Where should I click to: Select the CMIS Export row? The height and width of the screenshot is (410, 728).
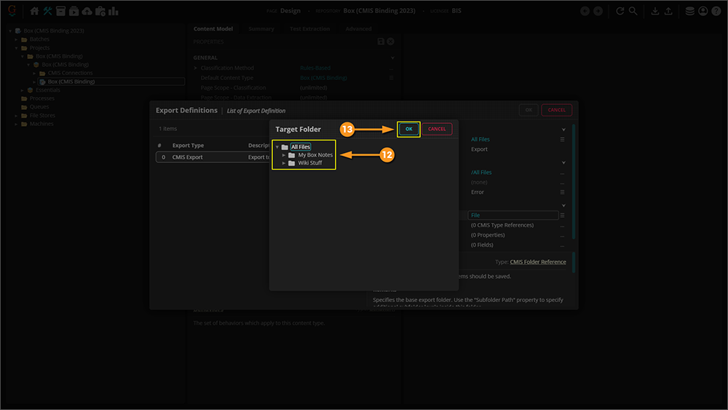tap(188, 157)
